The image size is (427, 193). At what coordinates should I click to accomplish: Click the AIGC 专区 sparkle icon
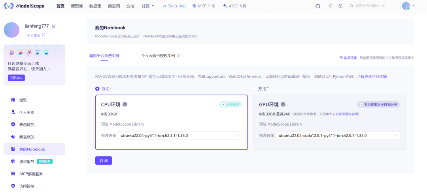point(225,6)
